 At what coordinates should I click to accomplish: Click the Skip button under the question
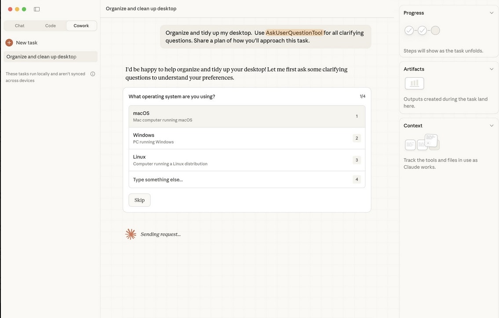click(139, 200)
